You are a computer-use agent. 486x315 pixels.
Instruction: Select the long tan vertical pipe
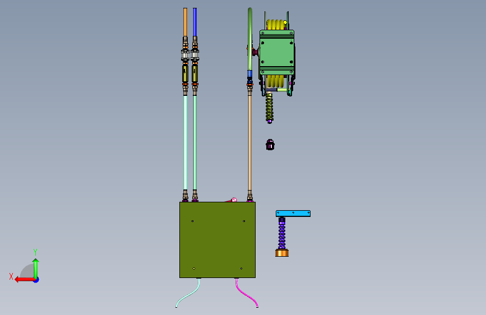pyautogui.click(x=250, y=142)
